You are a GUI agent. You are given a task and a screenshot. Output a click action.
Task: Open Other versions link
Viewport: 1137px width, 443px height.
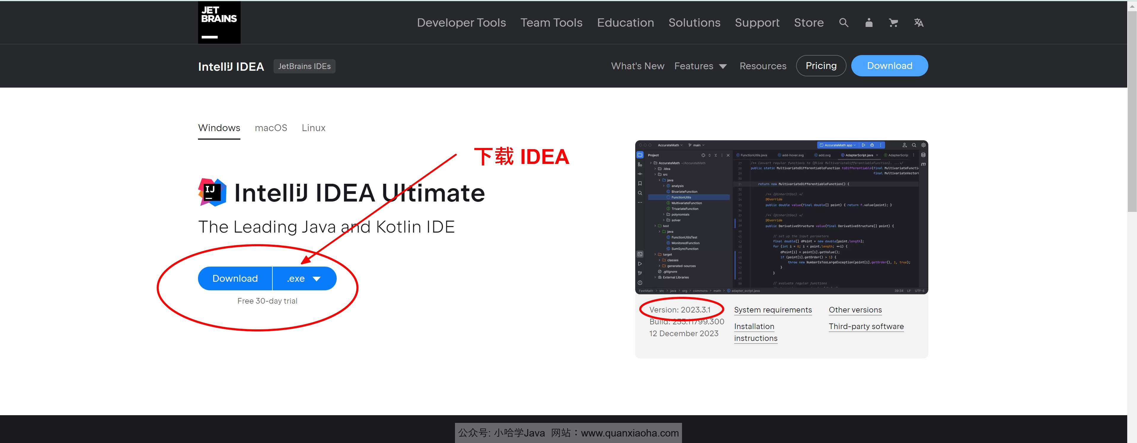855,310
